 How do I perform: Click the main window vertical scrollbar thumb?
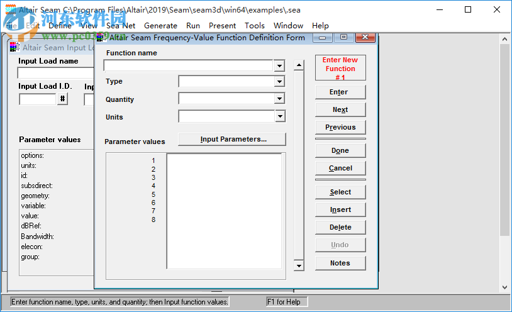coord(505,140)
